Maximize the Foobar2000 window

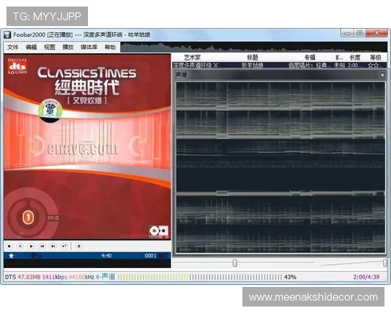(x=360, y=33)
